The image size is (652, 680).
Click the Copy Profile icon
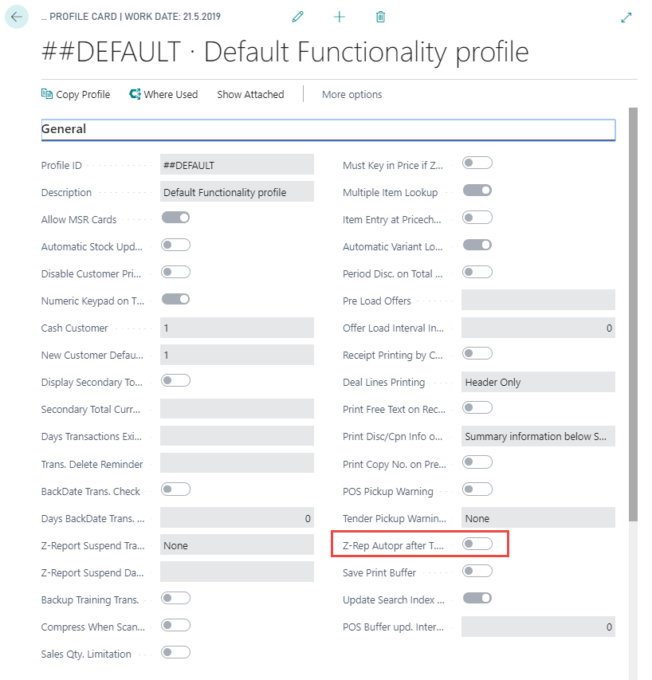(47, 94)
